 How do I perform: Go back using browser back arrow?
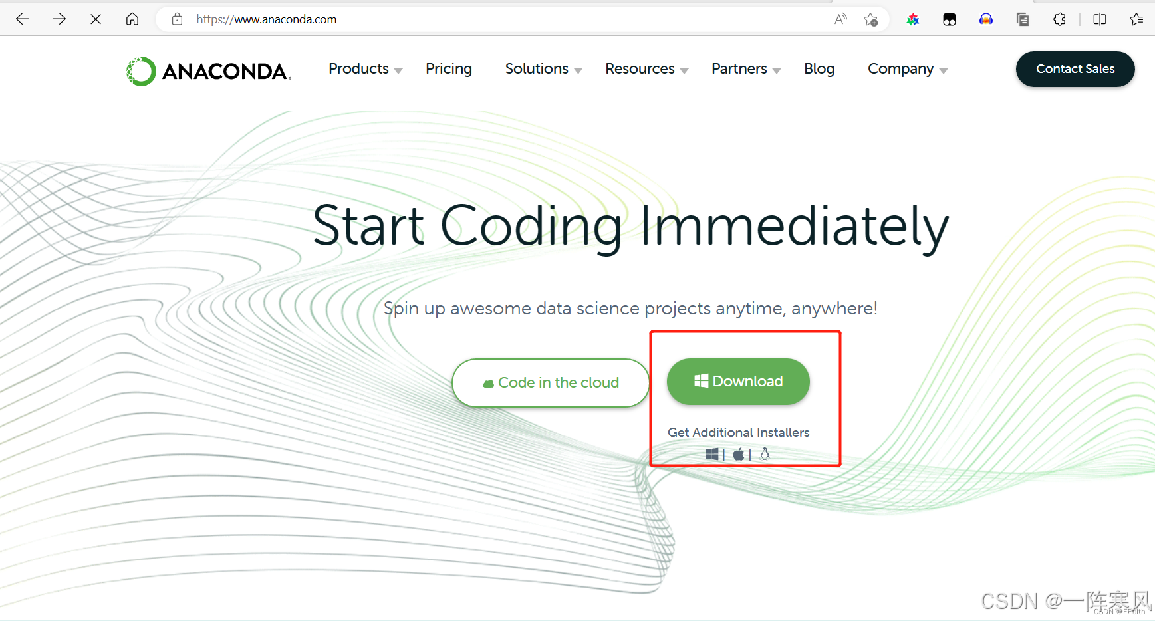[x=23, y=19]
